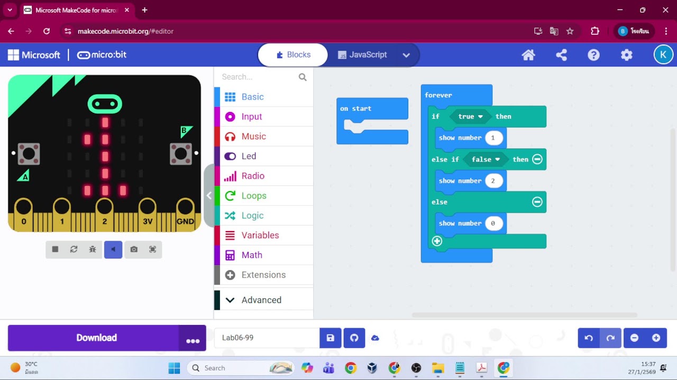This screenshot has height=380, width=677.
Task: Open the Loops blocks category
Action: pos(264,196)
